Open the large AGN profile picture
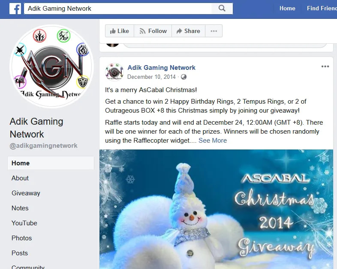This screenshot has width=337, height=269. pos(51,66)
